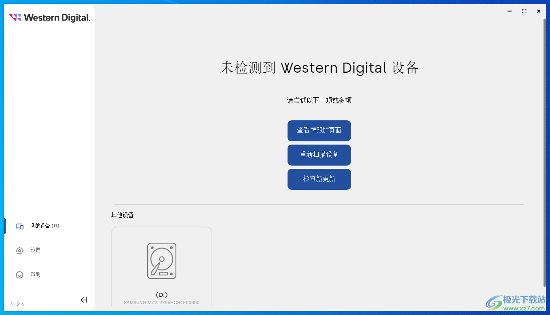
Task: Open the 设置 (Settings) gear icon
Action: (19, 250)
